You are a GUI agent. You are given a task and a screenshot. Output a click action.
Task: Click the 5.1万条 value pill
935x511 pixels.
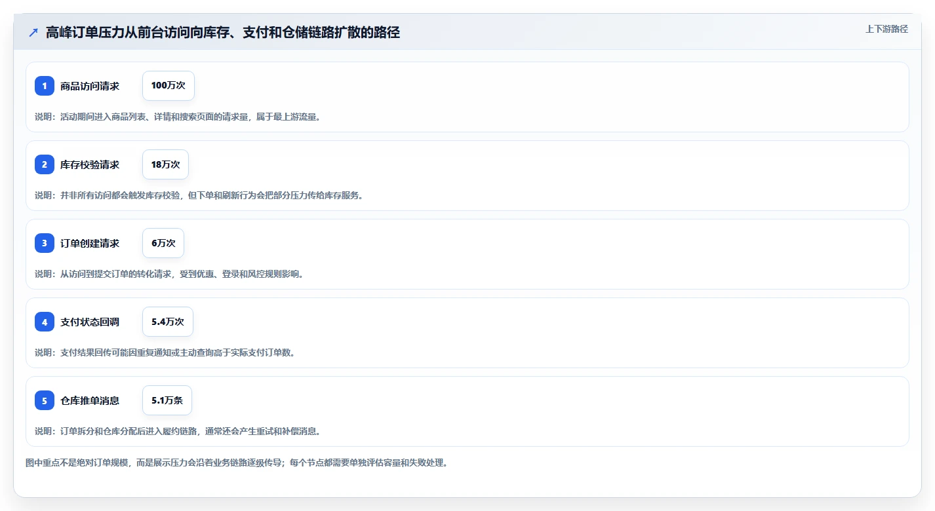(x=167, y=400)
